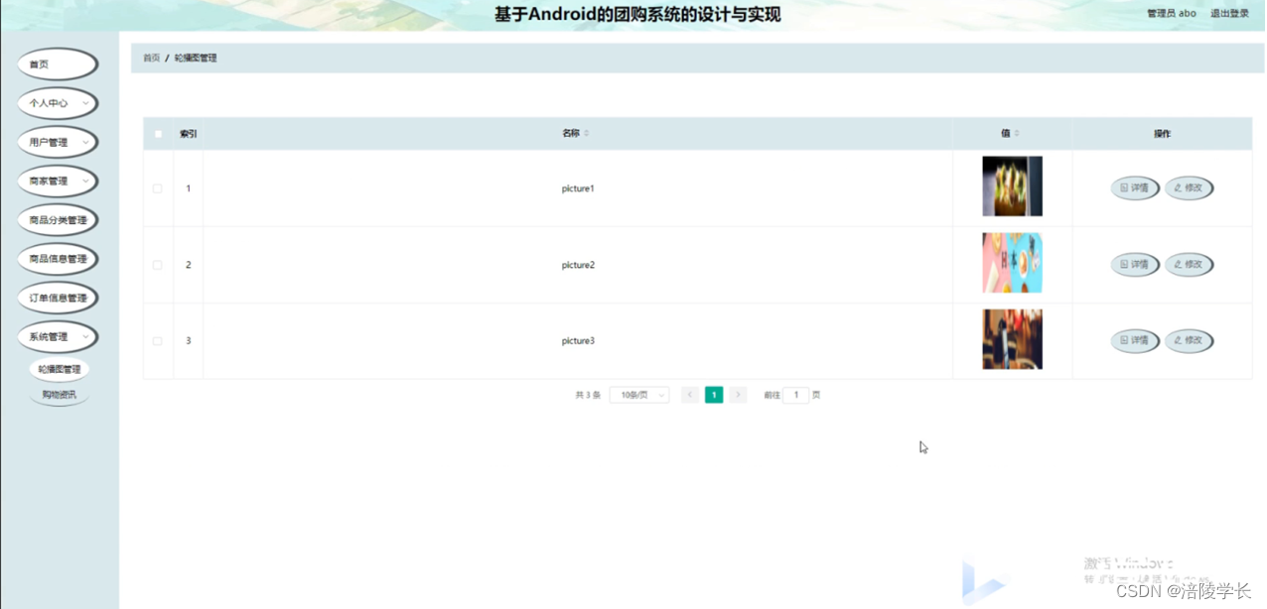Click 修改 button for picture3
Screen dimensions: 1267x609
[1189, 340]
